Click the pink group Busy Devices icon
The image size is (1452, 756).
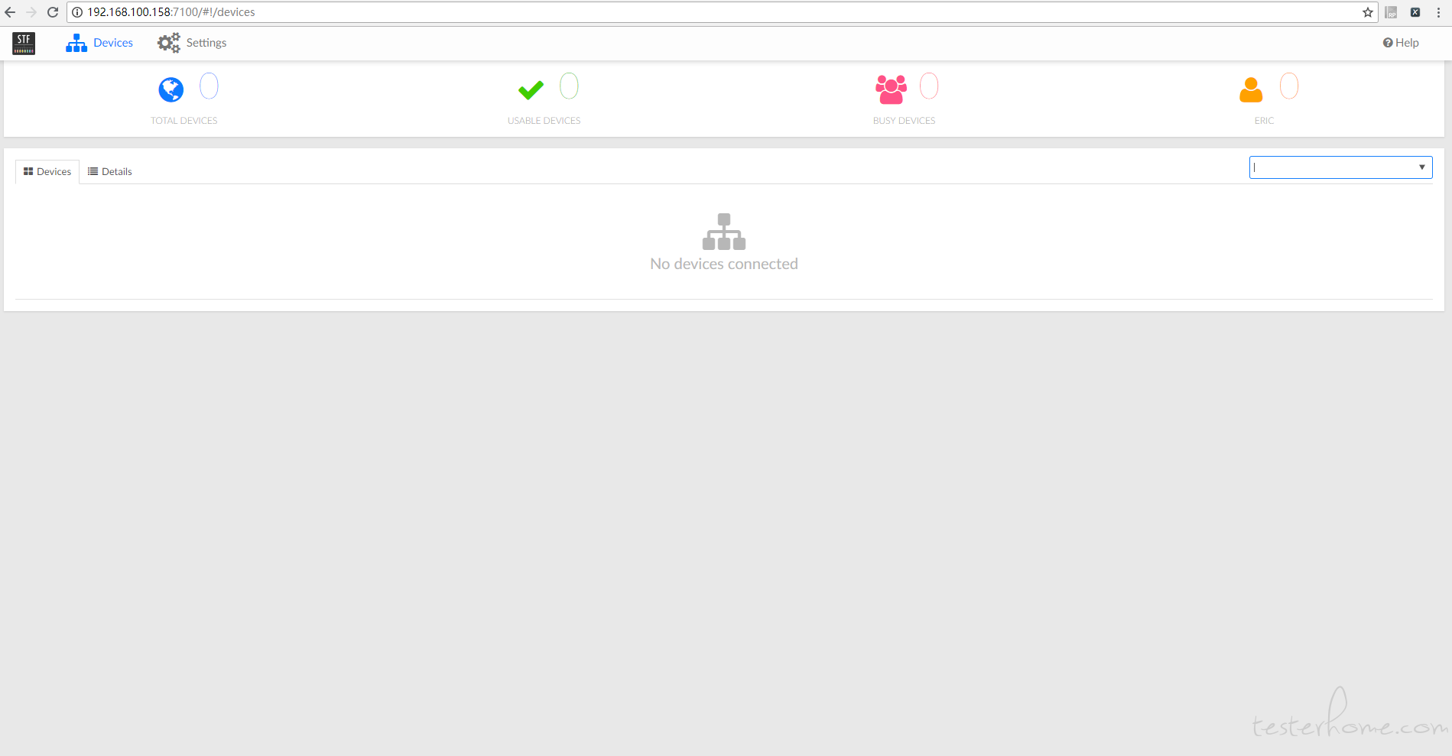pyautogui.click(x=891, y=89)
